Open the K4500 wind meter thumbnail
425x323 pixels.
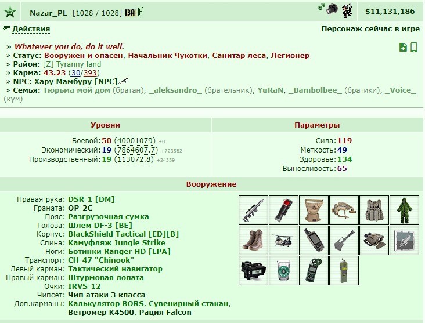pos(314,270)
